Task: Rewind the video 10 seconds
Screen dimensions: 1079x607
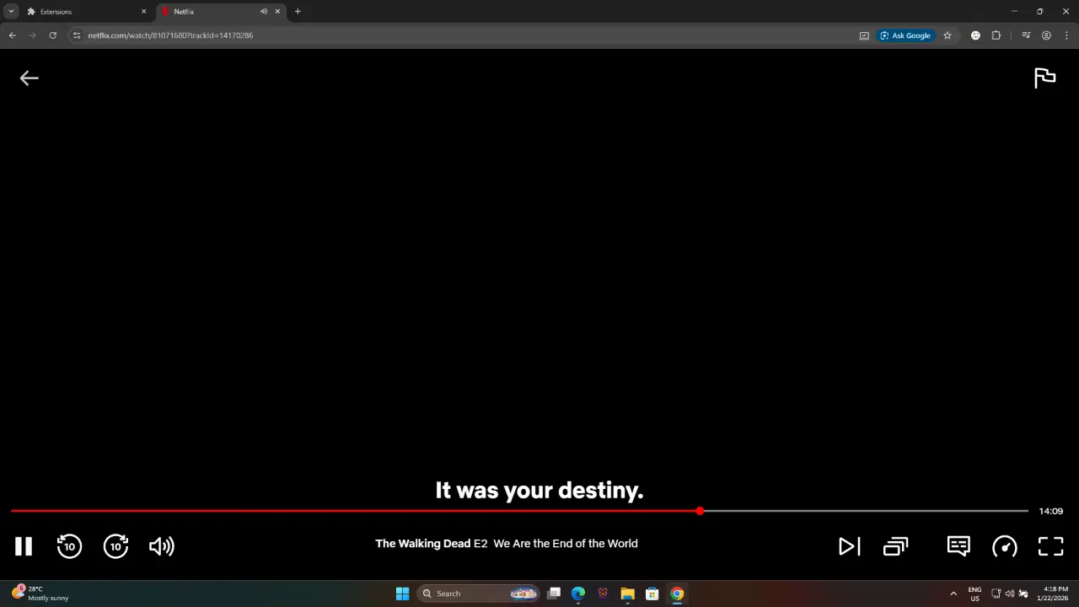Action: tap(69, 546)
